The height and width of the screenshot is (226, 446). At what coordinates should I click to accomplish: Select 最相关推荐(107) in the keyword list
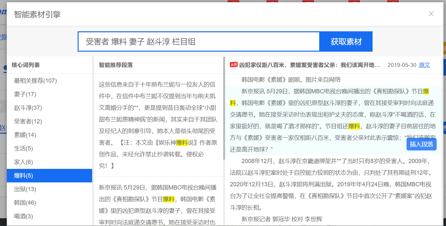coord(49,81)
